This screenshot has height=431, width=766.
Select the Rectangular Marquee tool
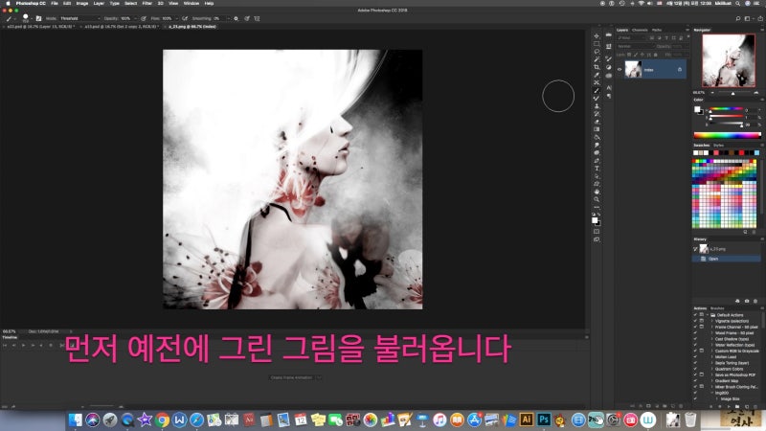597,44
